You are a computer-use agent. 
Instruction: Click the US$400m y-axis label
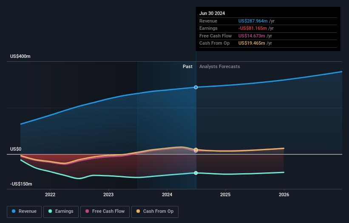point(20,56)
